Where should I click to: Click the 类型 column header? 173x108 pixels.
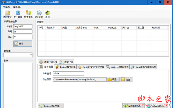(68, 28)
